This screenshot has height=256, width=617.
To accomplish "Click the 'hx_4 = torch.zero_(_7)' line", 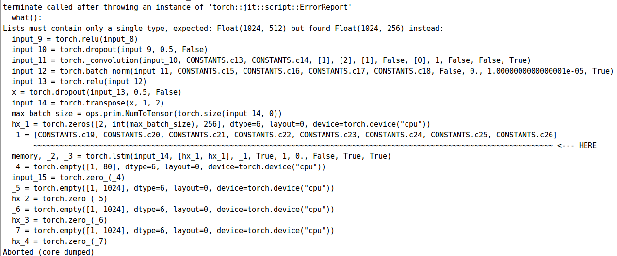I will [x=60, y=241].
